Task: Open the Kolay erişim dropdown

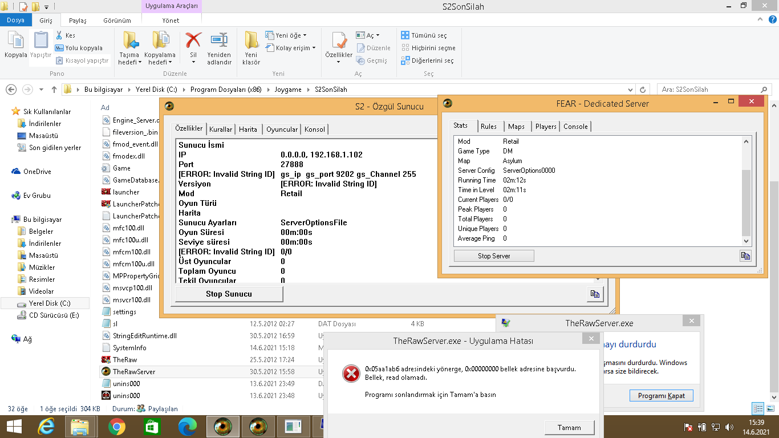Action: click(x=291, y=48)
